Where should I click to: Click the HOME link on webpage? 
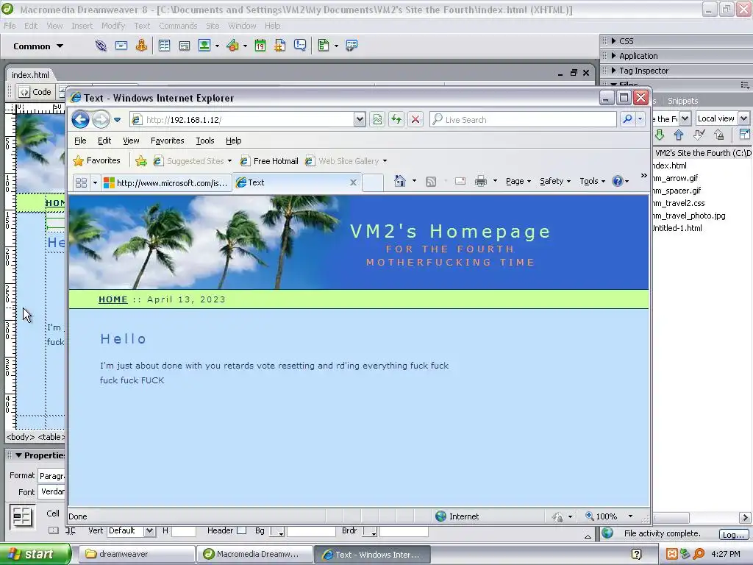pos(113,299)
